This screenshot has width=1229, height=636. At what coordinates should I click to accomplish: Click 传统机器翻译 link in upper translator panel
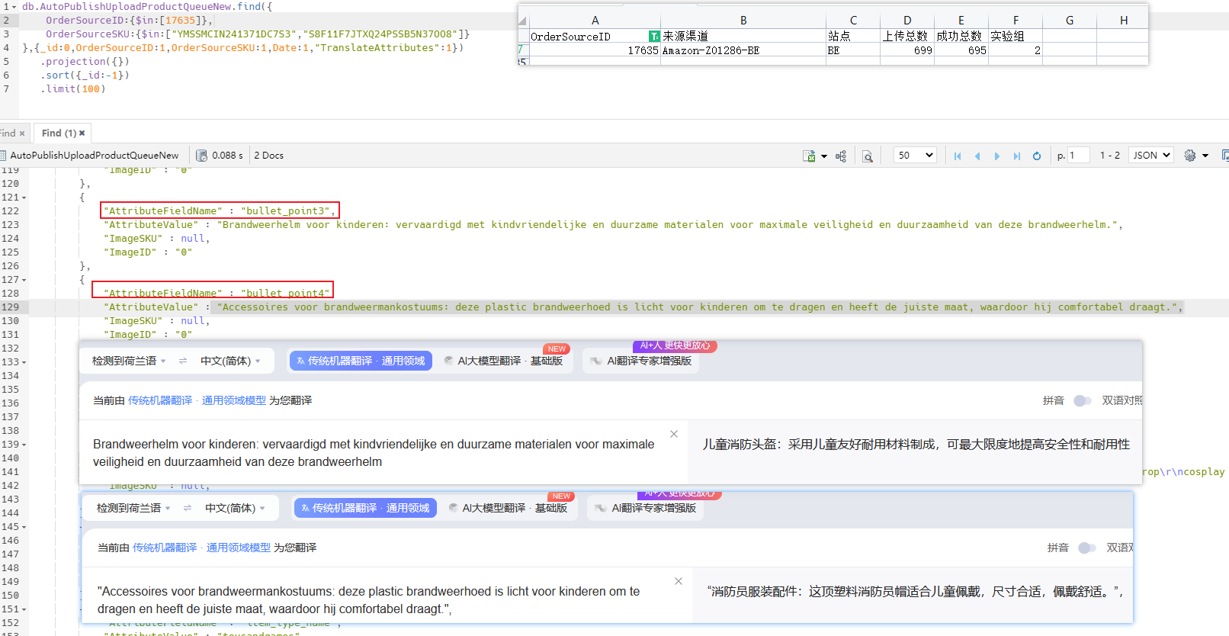click(x=160, y=400)
